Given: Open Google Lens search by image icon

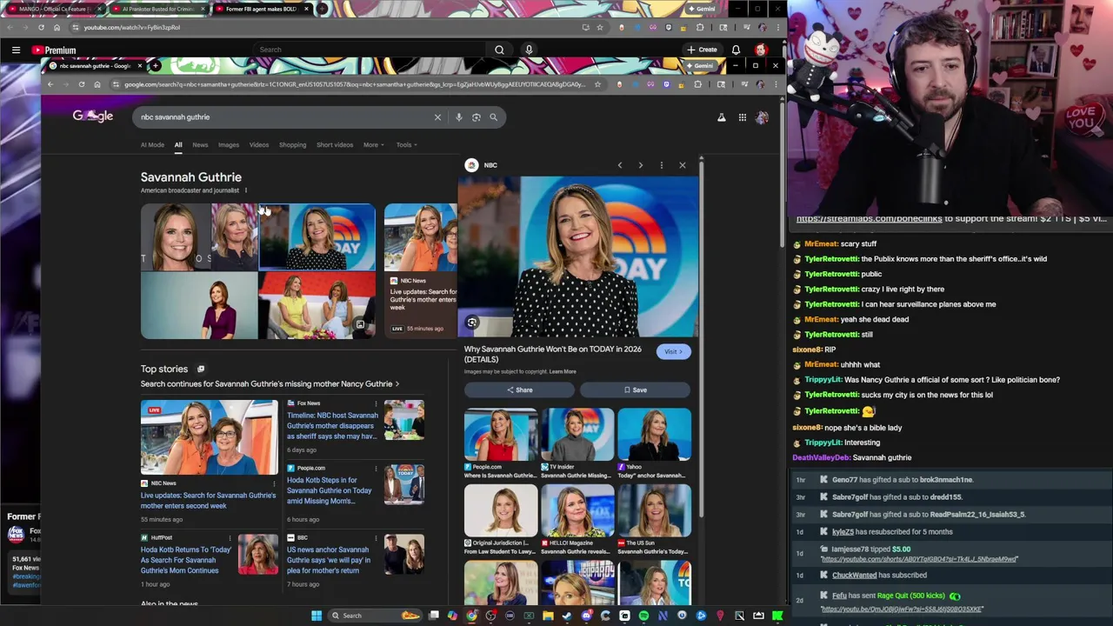Looking at the screenshot, I should [x=476, y=117].
